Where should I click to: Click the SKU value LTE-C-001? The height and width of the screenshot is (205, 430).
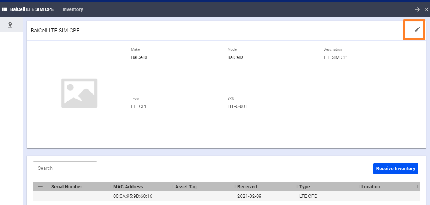click(x=237, y=106)
